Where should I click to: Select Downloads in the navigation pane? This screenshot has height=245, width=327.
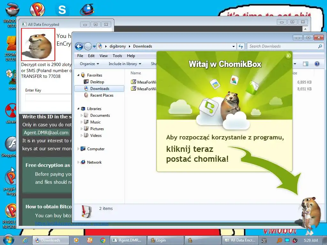click(x=99, y=89)
